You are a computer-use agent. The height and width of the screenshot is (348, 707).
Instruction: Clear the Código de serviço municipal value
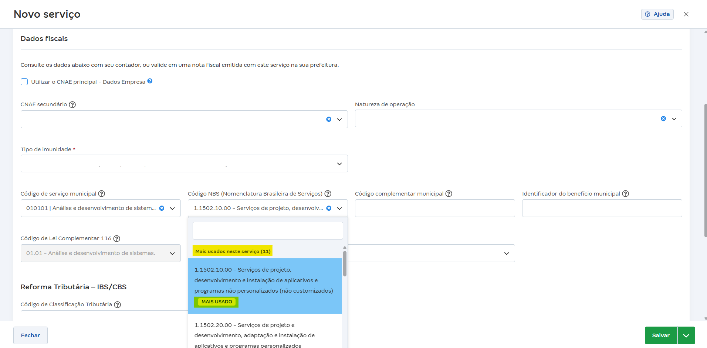click(162, 208)
